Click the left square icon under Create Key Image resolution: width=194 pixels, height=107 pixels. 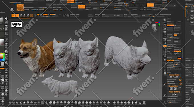(x=171, y=89)
